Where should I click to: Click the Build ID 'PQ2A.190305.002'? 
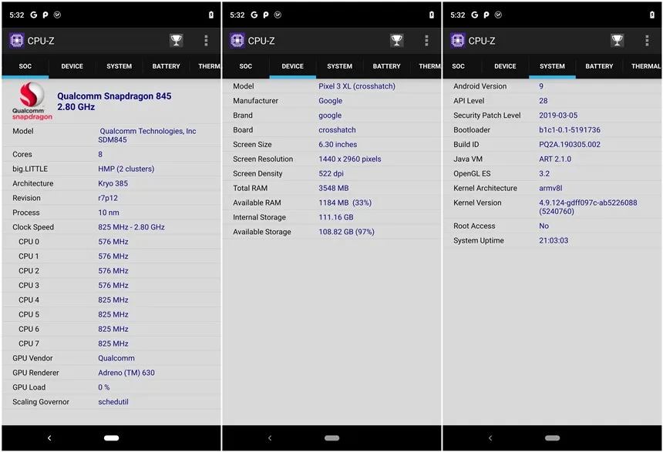tap(570, 145)
